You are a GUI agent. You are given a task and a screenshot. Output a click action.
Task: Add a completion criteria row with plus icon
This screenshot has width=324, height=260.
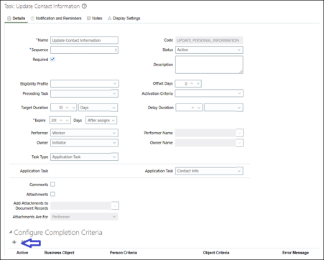click(x=14, y=242)
